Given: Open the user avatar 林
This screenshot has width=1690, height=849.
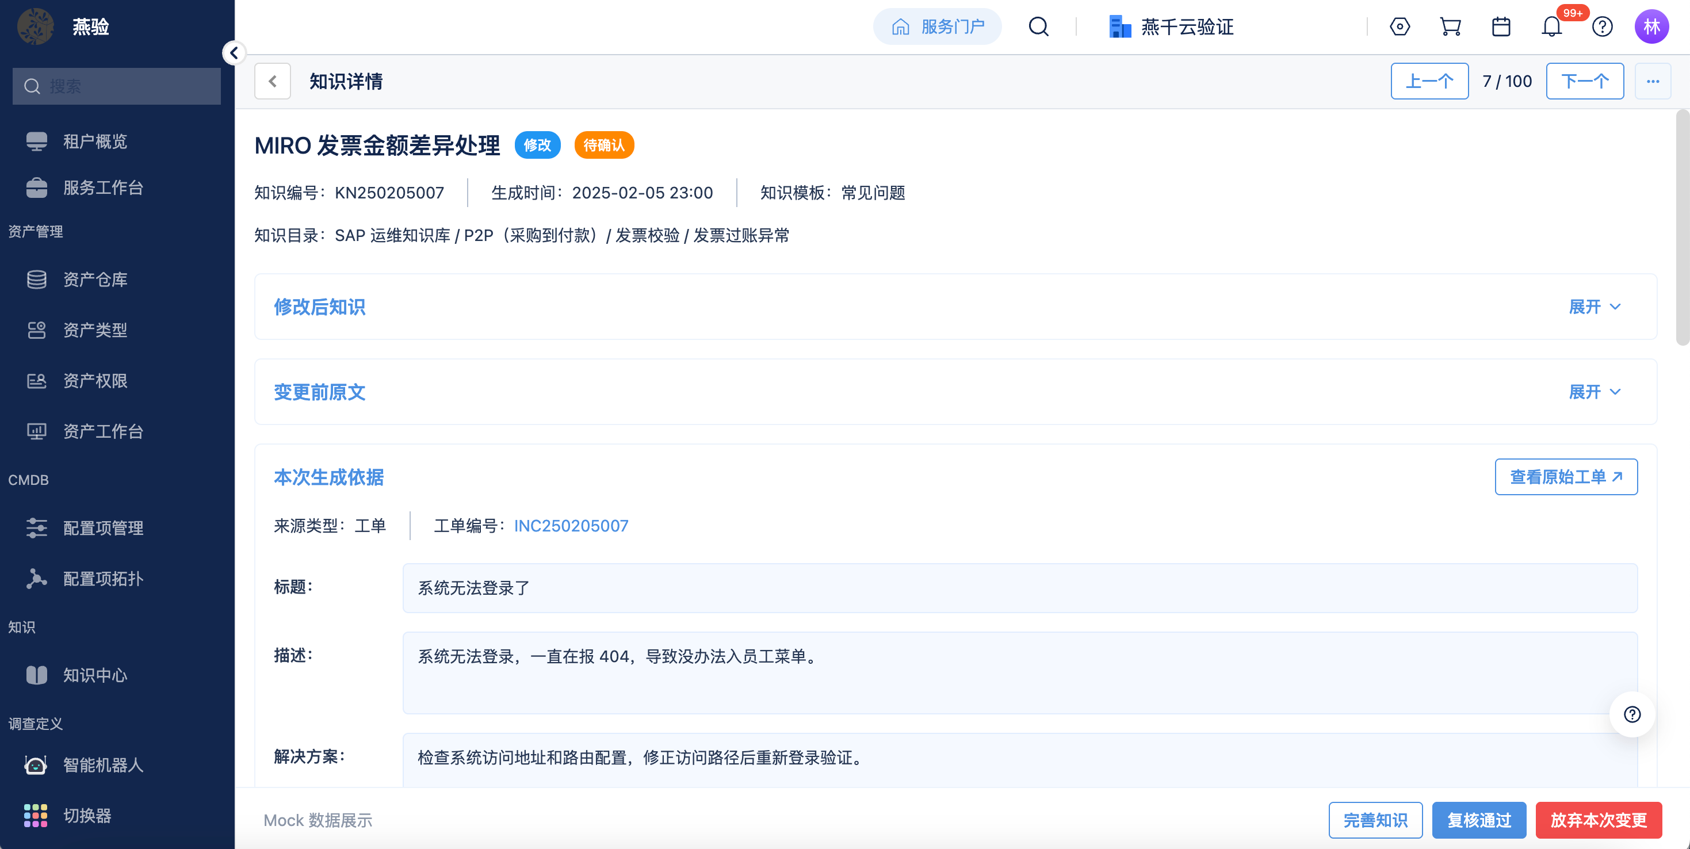Looking at the screenshot, I should click(1652, 27).
